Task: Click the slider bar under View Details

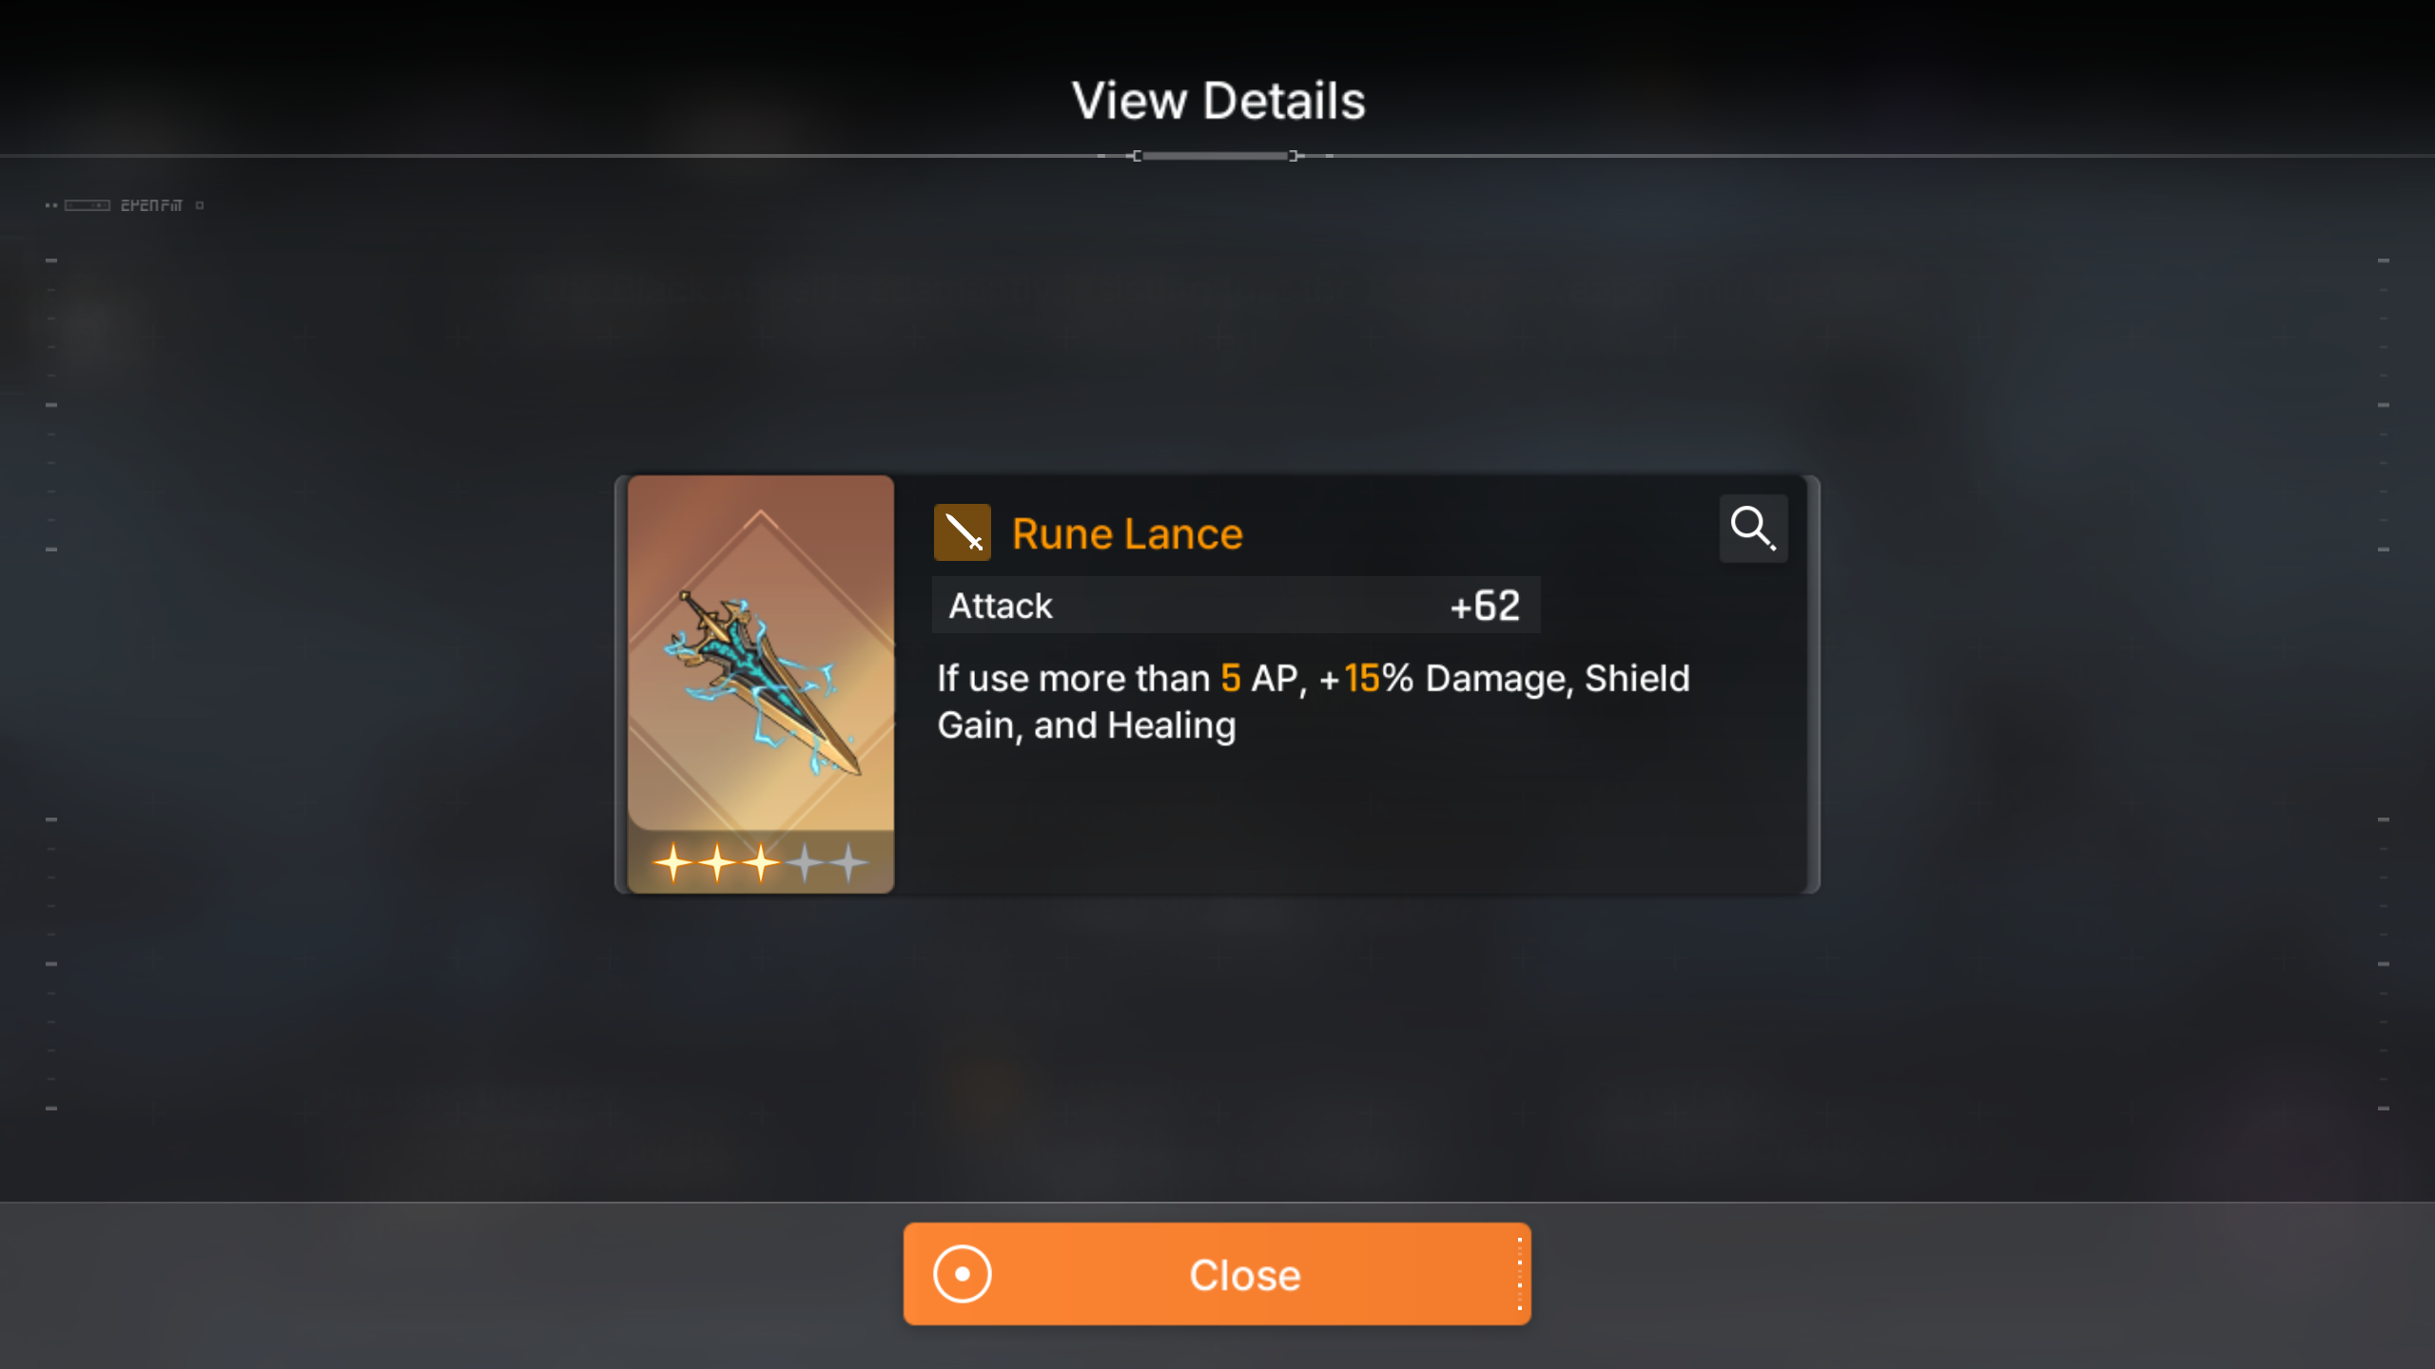Action: point(1216,156)
